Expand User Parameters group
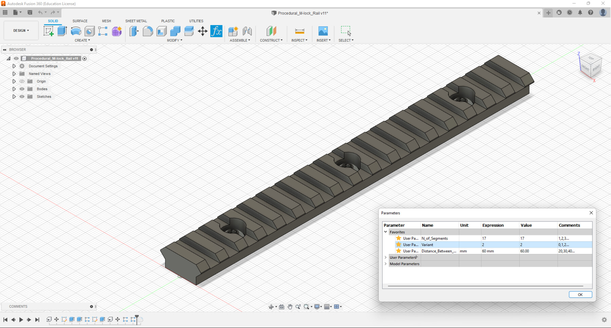 tap(386, 258)
